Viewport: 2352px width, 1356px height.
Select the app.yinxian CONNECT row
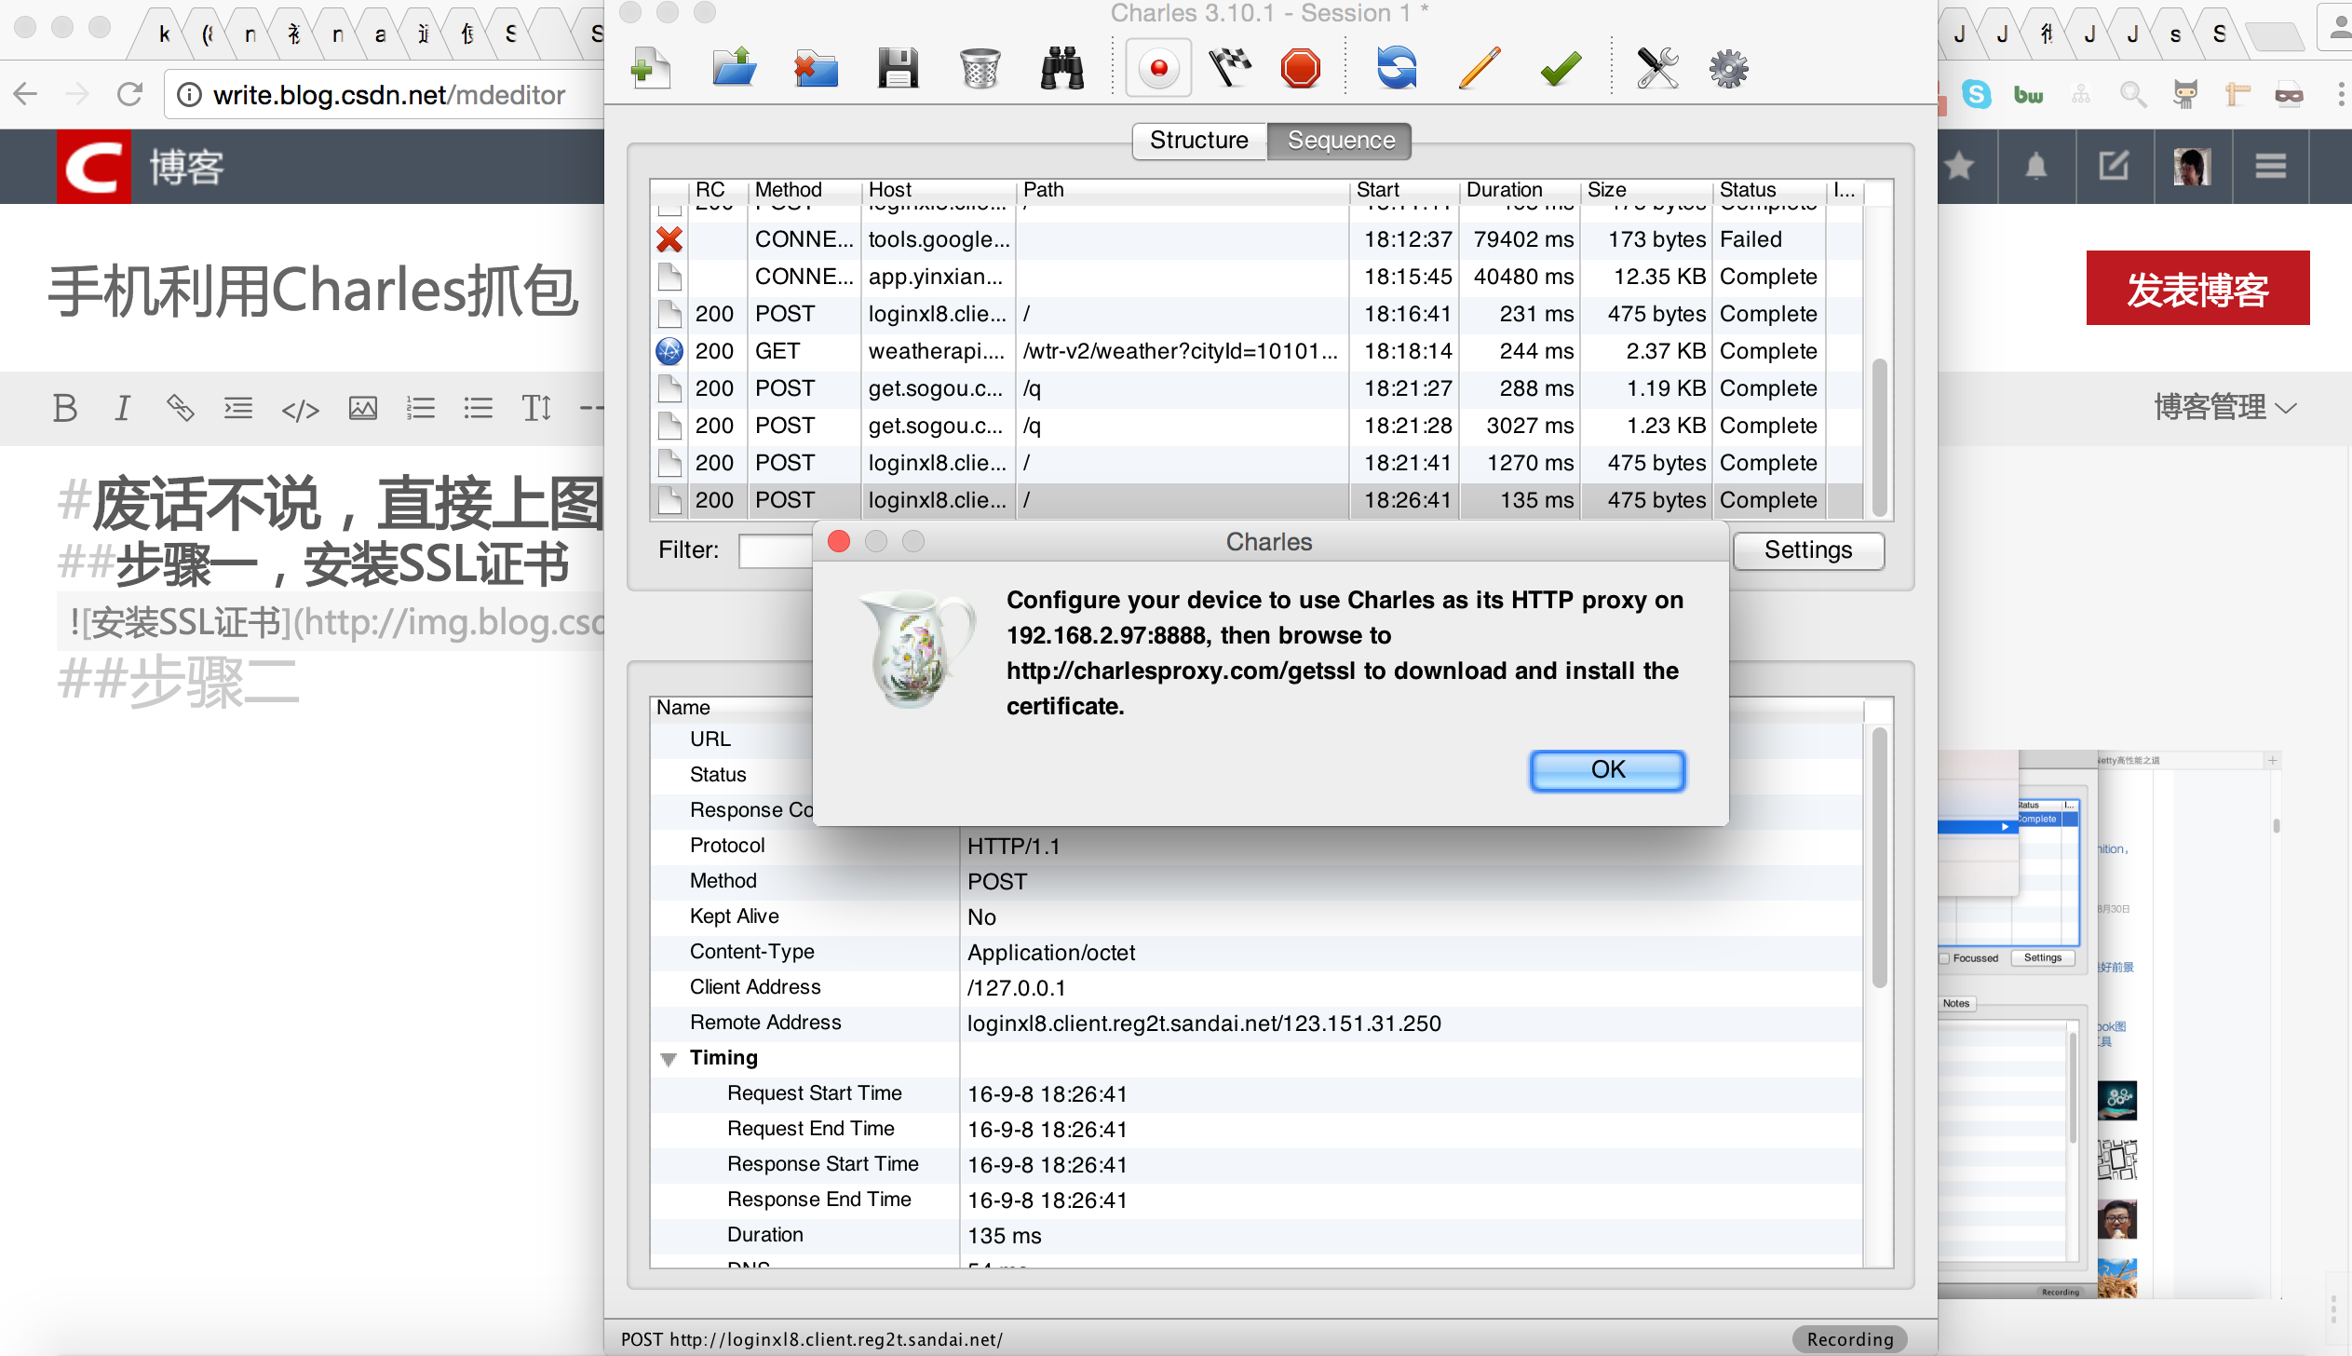tap(1257, 278)
